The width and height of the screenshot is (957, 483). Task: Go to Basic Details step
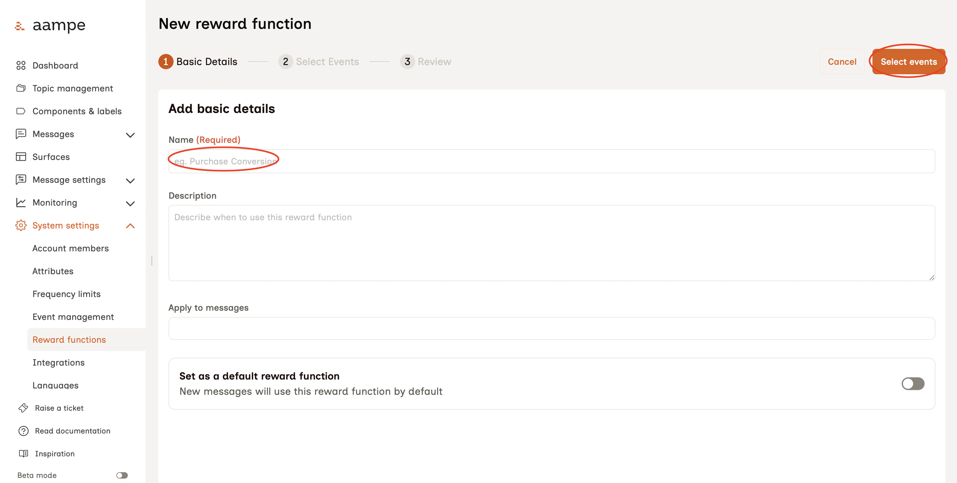click(198, 62)
